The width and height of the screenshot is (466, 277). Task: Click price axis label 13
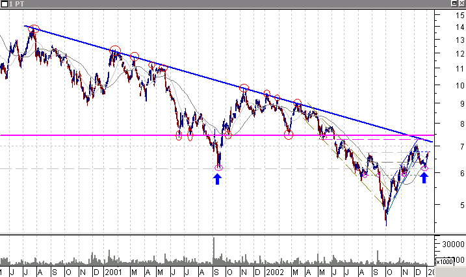(x=460, y=40)
